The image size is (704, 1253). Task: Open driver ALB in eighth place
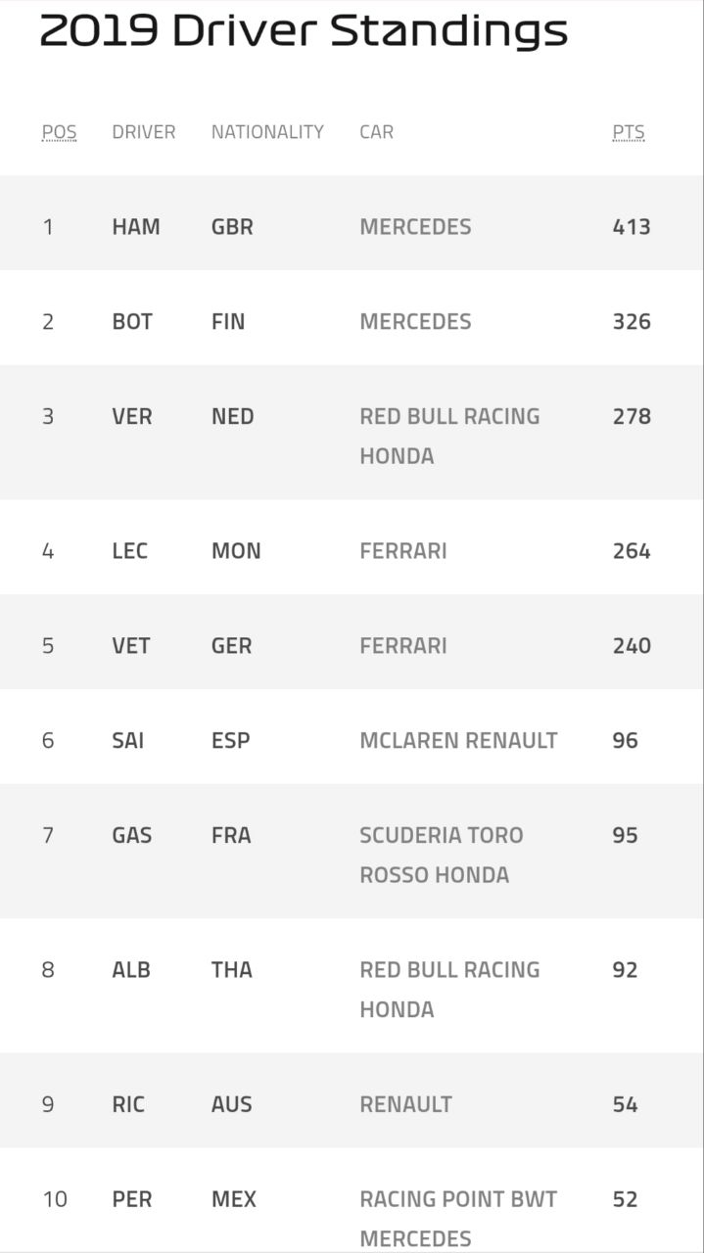pyautogui.click(x=131, y=970)
